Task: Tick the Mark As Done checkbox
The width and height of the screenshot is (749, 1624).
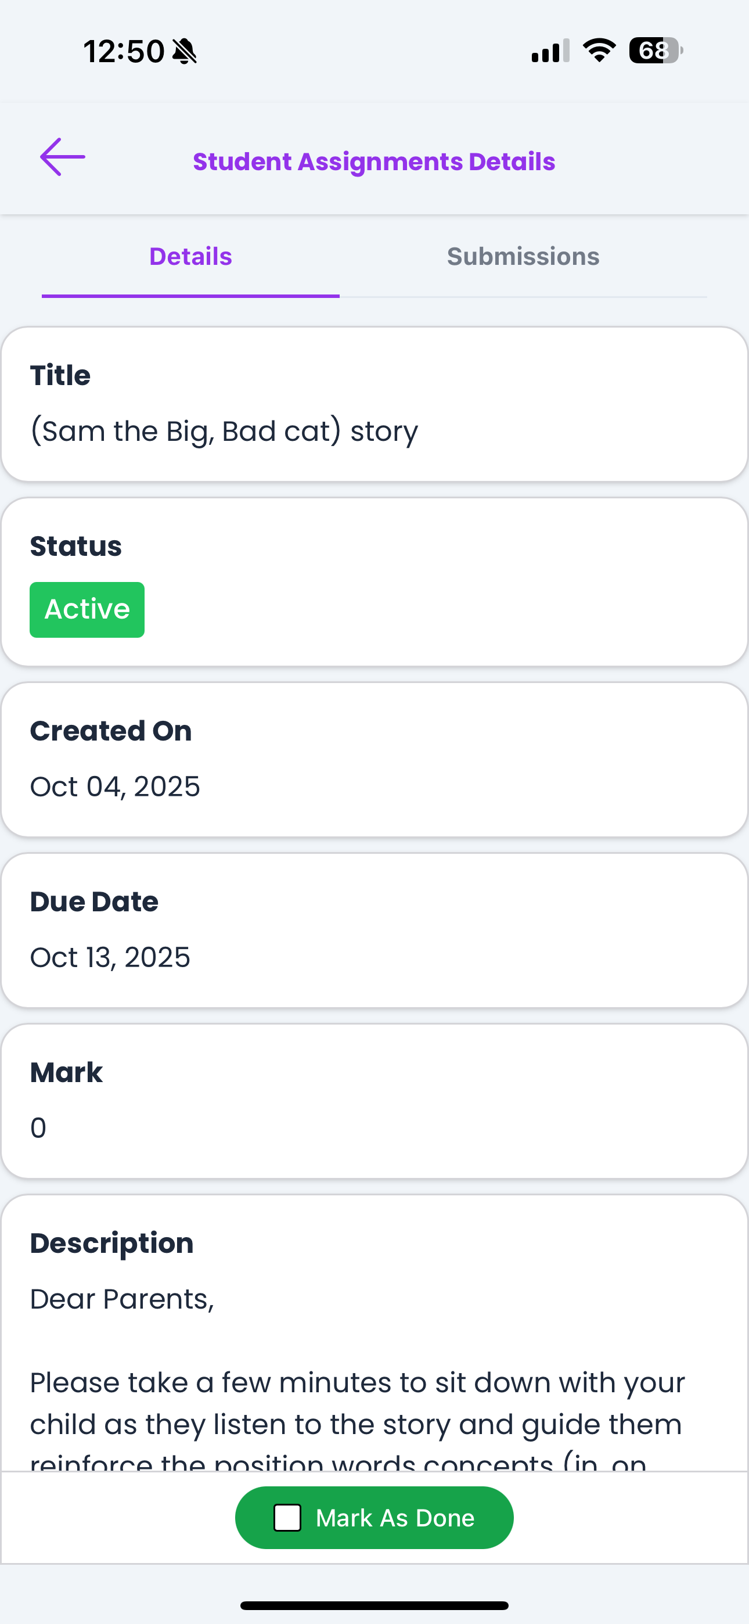Action: tap(287, 1518)
